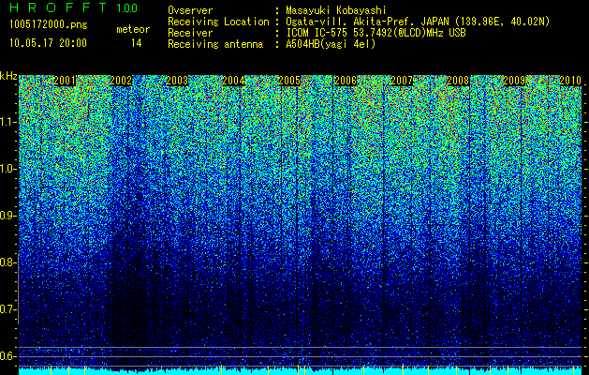This screenshot has width=589, height=375.
Task: Click the 0.6 frequency axis label
Action: point(7,356)
